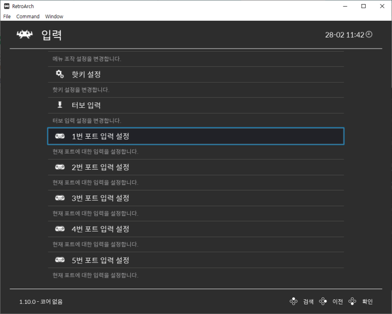Click the button icon next to 확인
Viewport: 392px width, 314px height.
pos(352,301)
